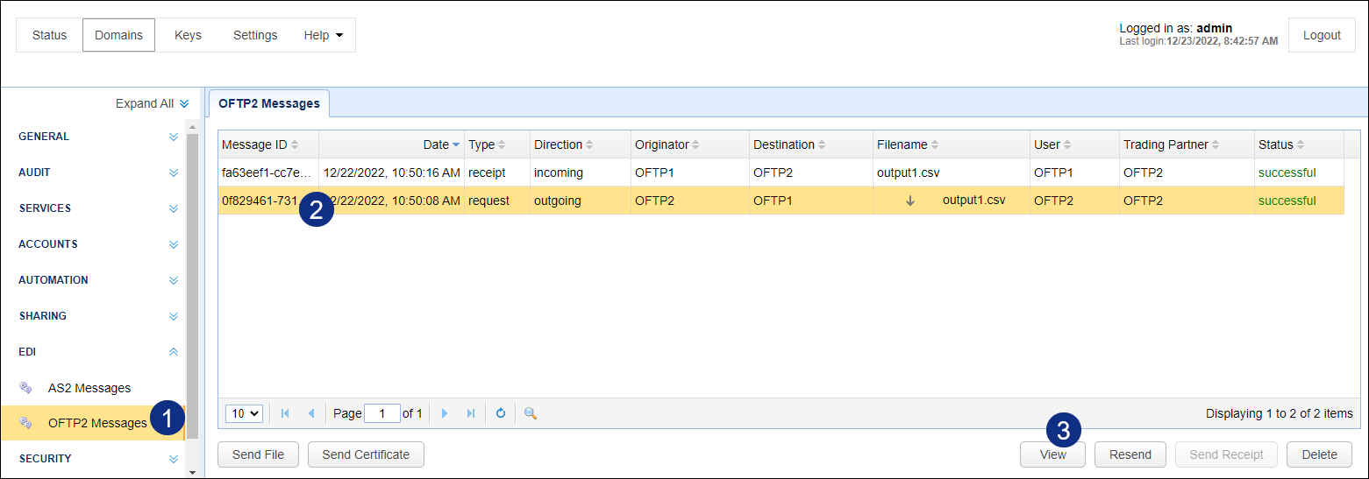The width and height of the screenshot is (1369, 479).
Task: Click the Send Receipt button
Action: coord(1226,454)
